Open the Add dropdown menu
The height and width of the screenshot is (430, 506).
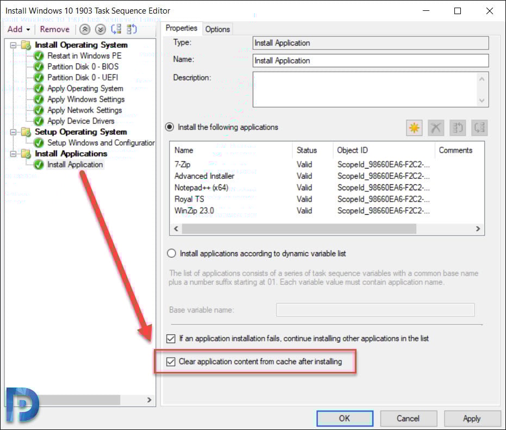tap(18, 29)
